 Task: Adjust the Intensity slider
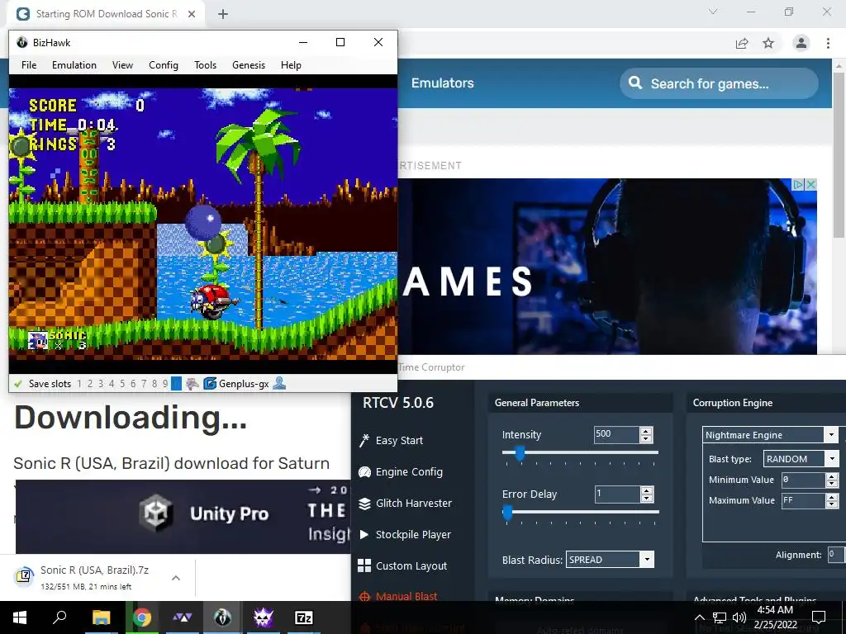tap(520, 453)
